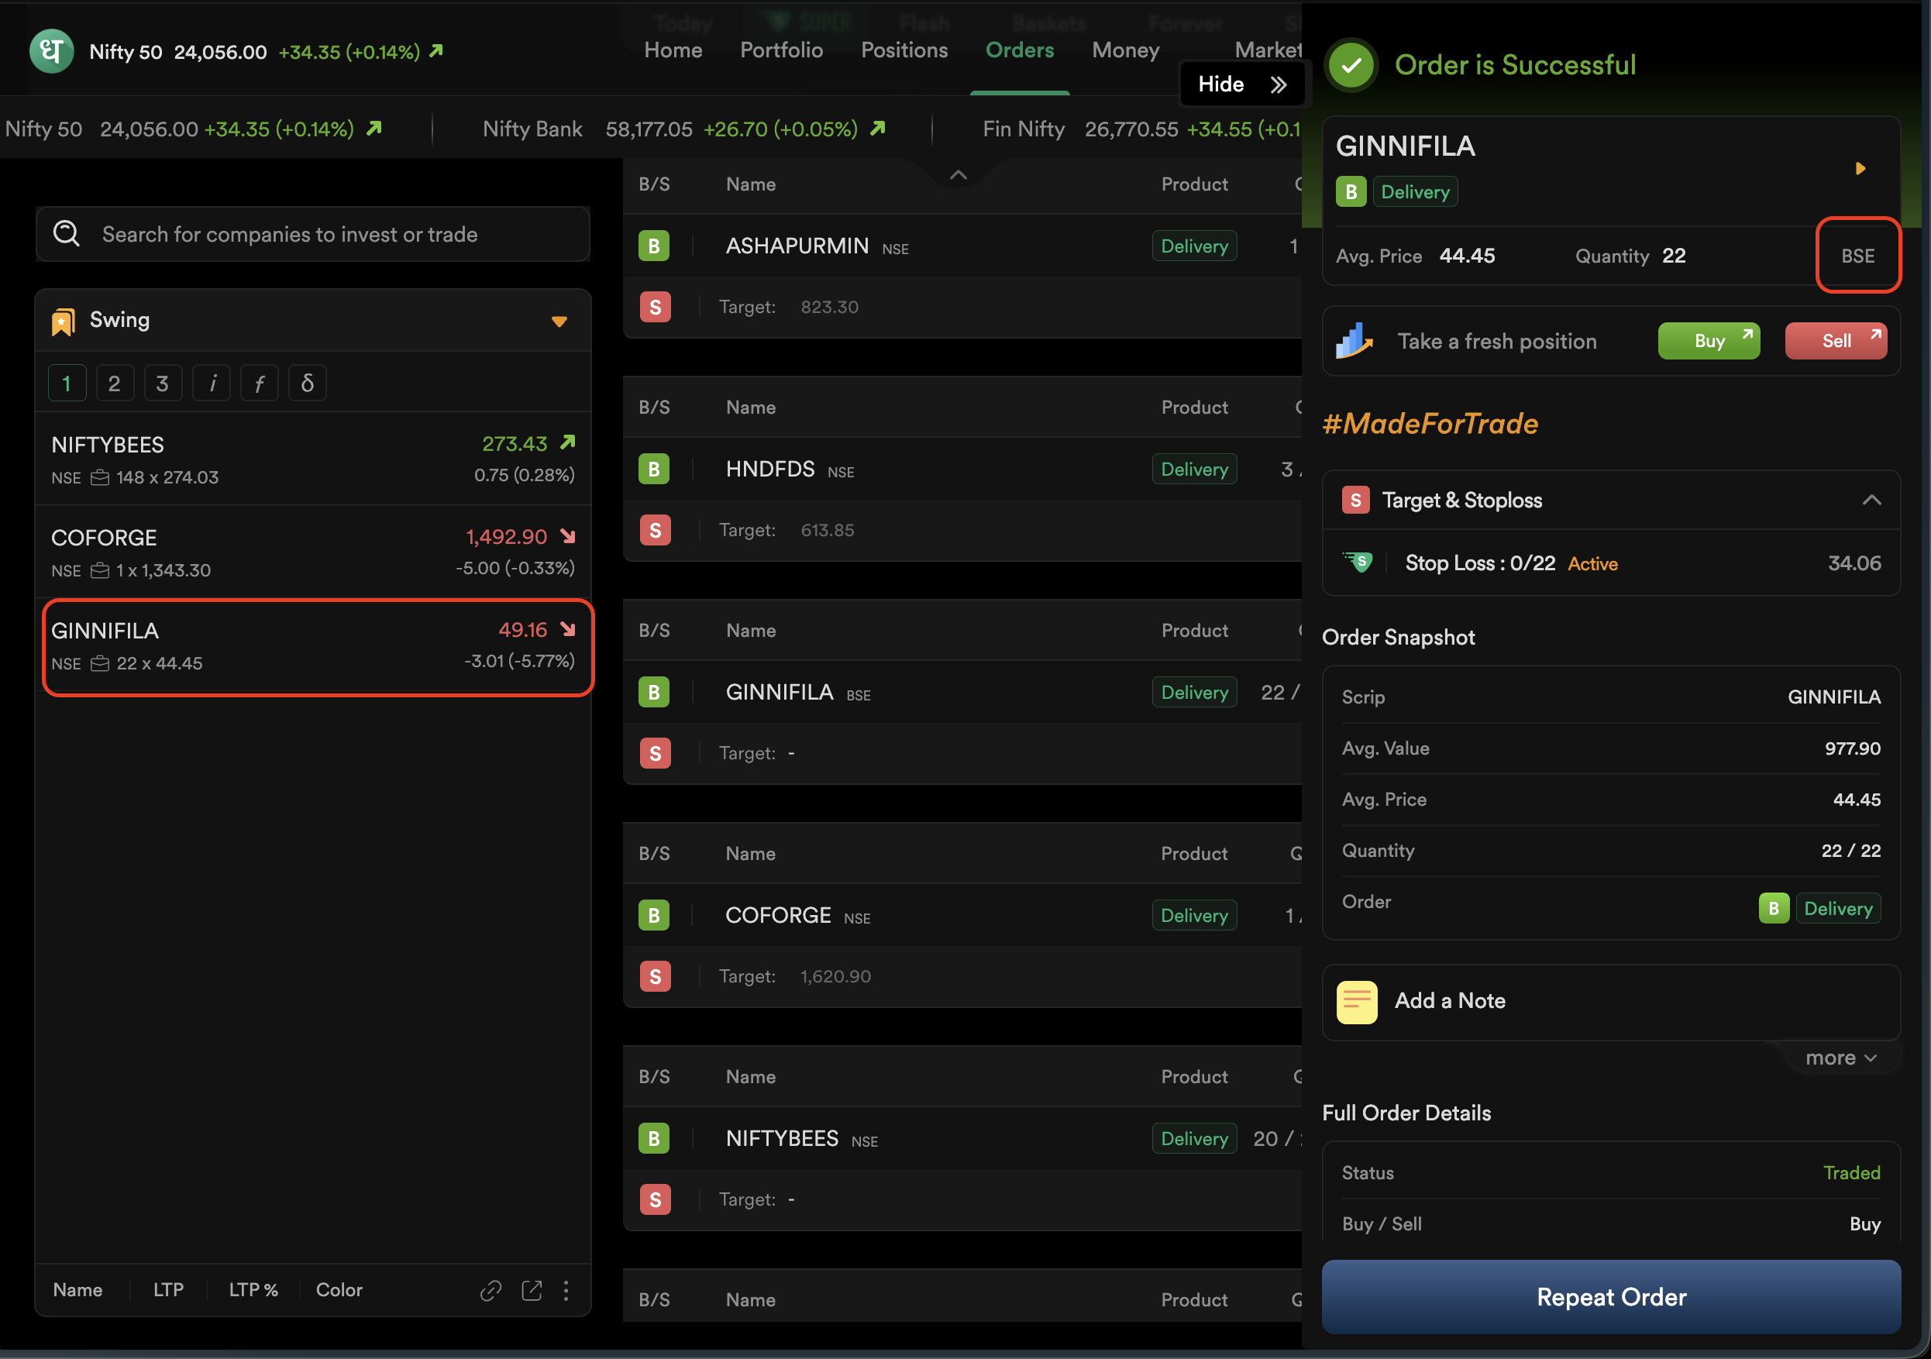The height and width of the screenshot is (1359, 1931).
Task: Click the Nifty Bank ticker arrow icon
Action: click(877, 129)
